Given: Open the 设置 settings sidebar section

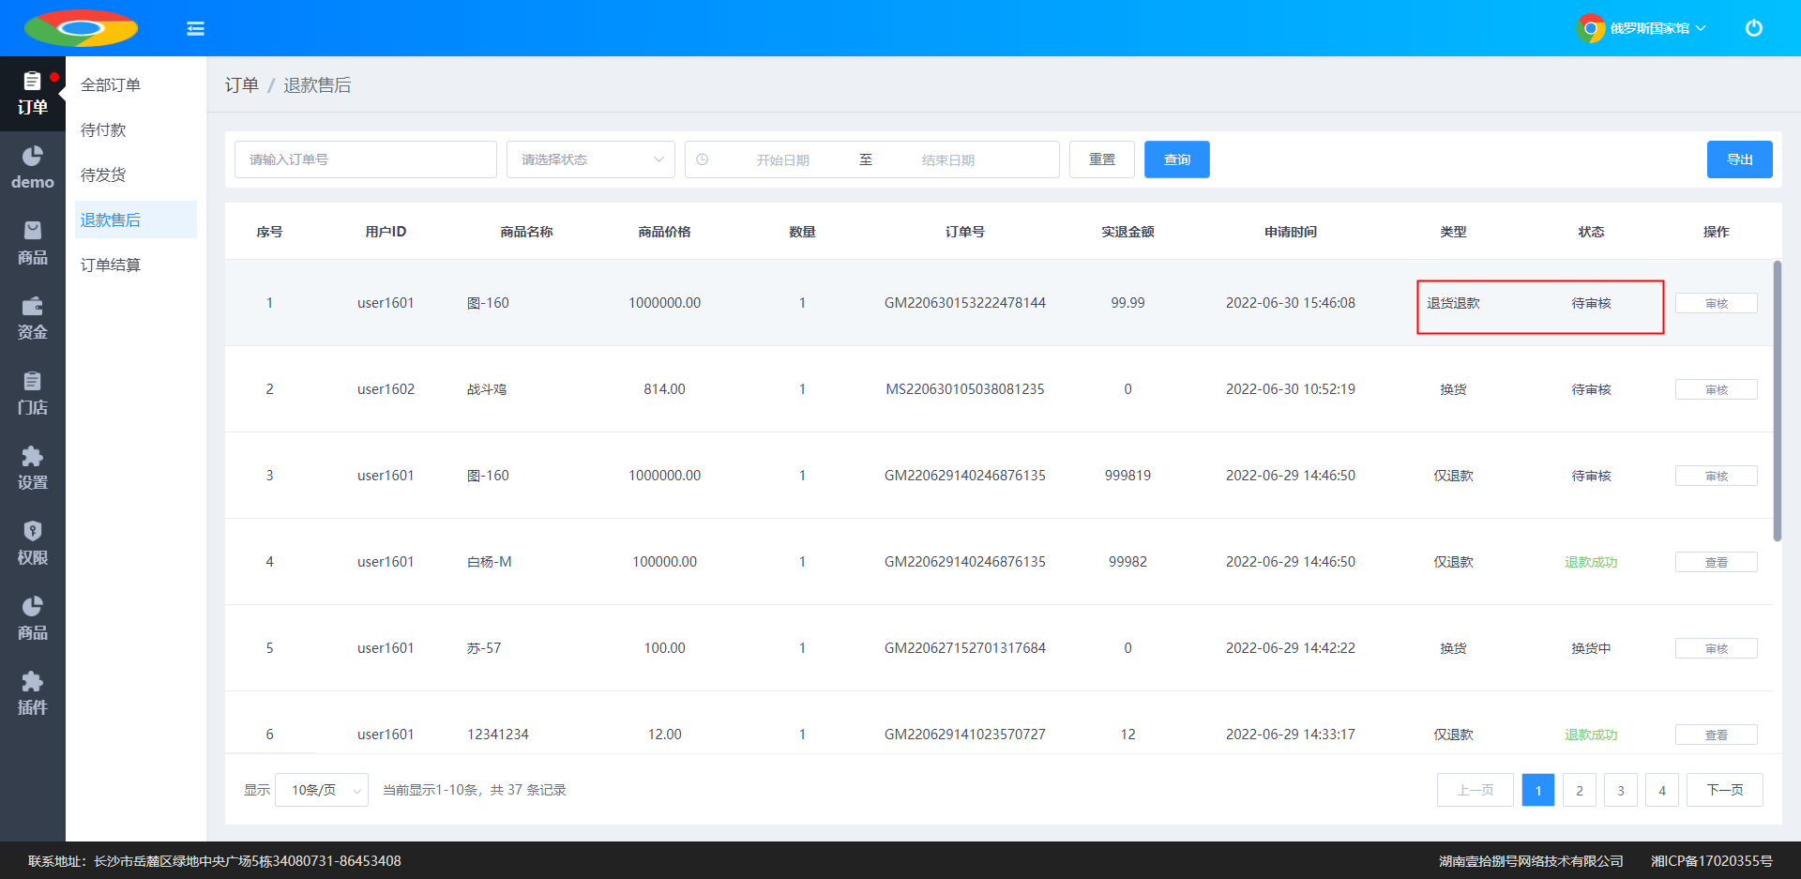Looking at the screenshot, I should coord(33,469).
